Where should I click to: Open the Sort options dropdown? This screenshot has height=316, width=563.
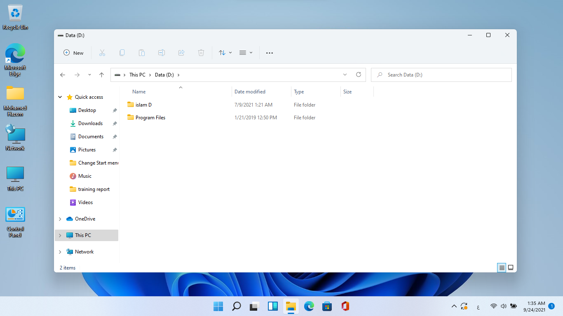(225, 53)
